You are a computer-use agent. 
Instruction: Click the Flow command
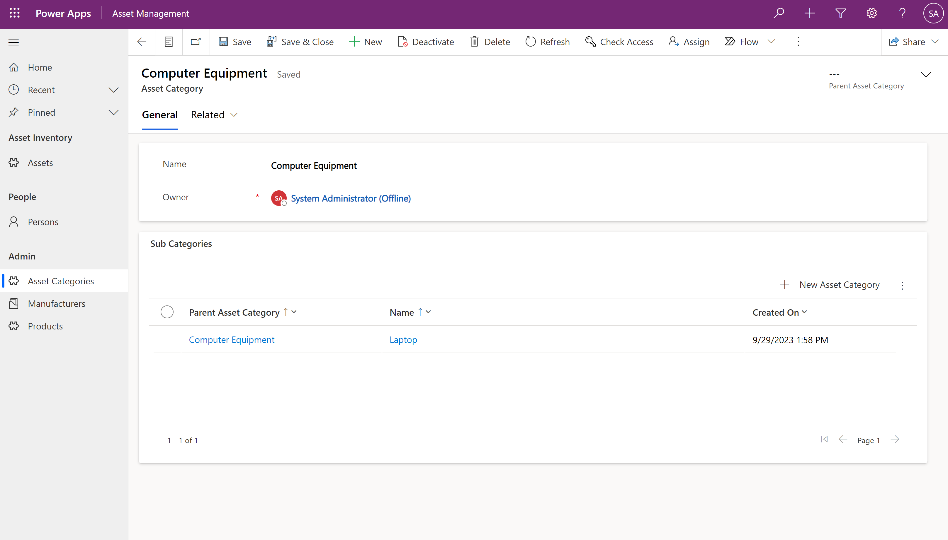click(742, 42)
